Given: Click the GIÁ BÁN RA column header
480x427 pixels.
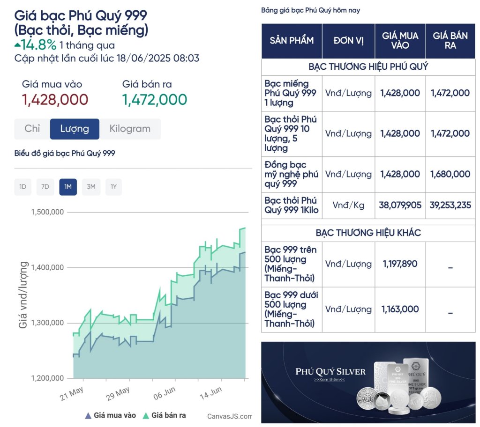Looking at the screenshot, I should tap(450, 41).
